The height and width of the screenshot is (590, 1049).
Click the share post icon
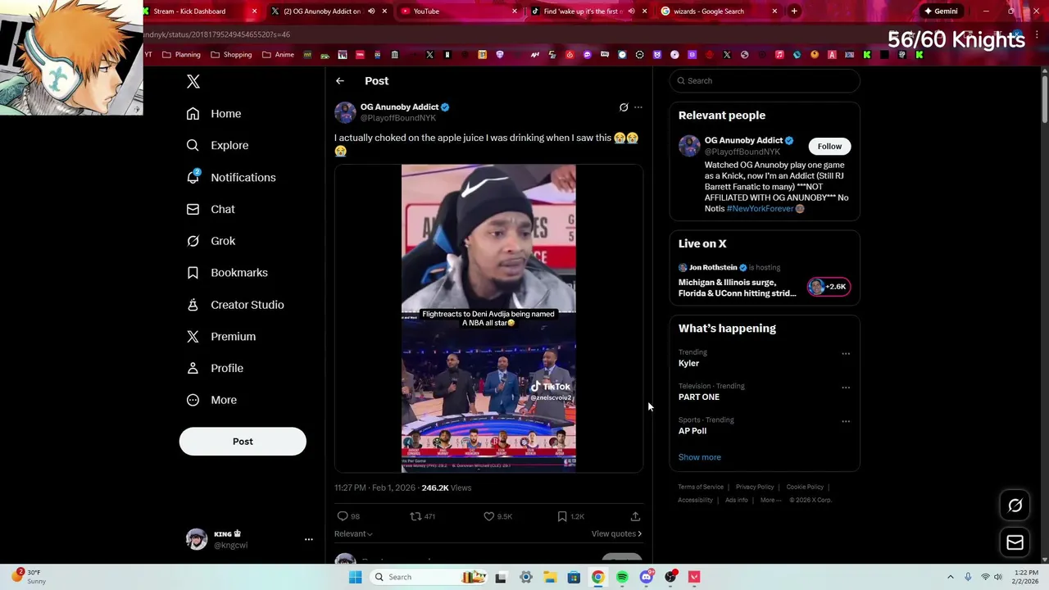tap(635, 516)
